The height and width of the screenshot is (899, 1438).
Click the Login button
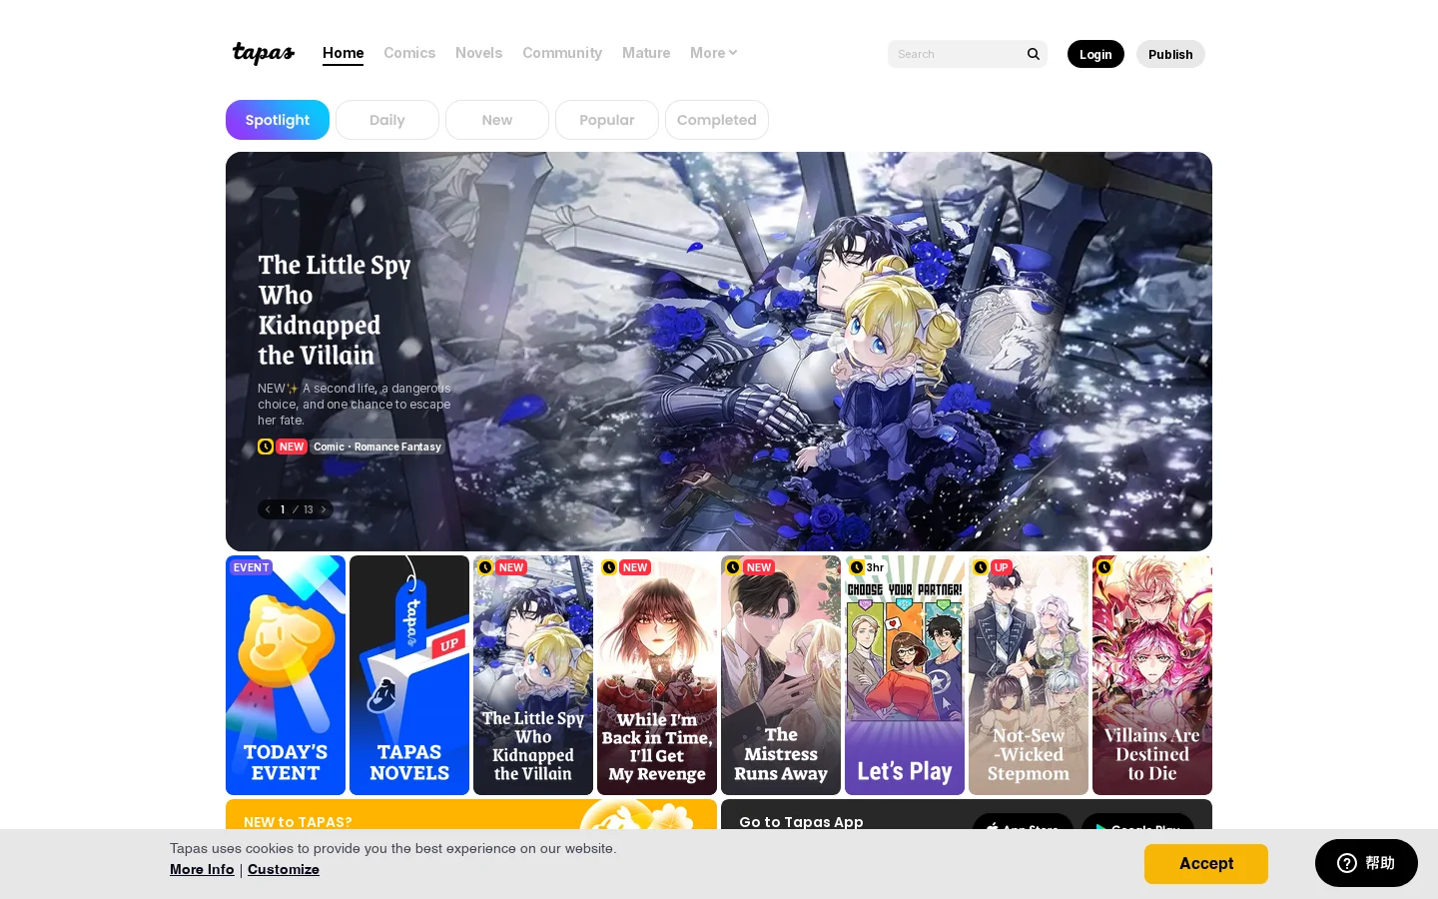[x=1095, y=54]
